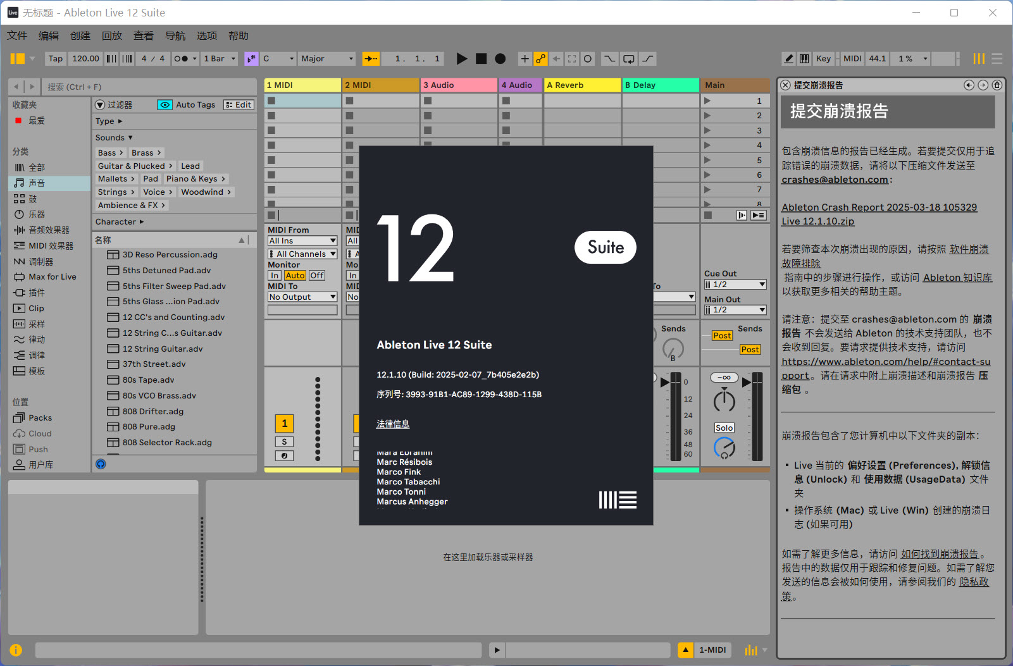
Task: Select the Guitar & Plucked tag
Action: 135,166
